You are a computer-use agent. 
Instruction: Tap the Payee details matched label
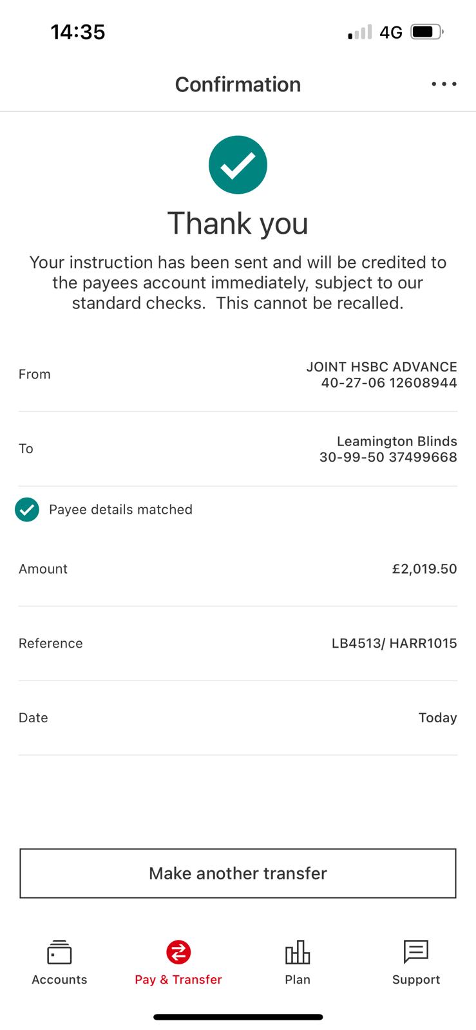pos(120,510)
